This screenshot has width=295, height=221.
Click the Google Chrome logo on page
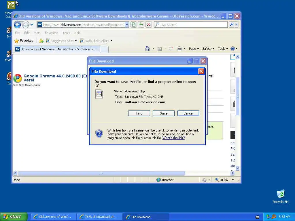[18, 78]
